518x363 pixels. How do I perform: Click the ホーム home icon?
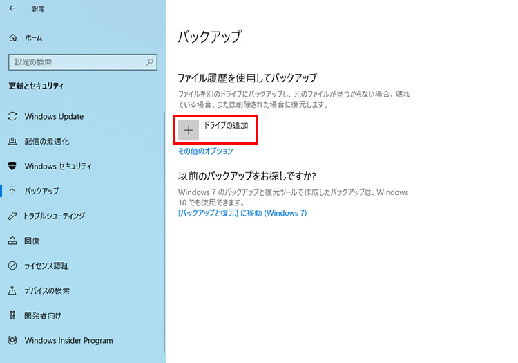click(x=13, y=38)
